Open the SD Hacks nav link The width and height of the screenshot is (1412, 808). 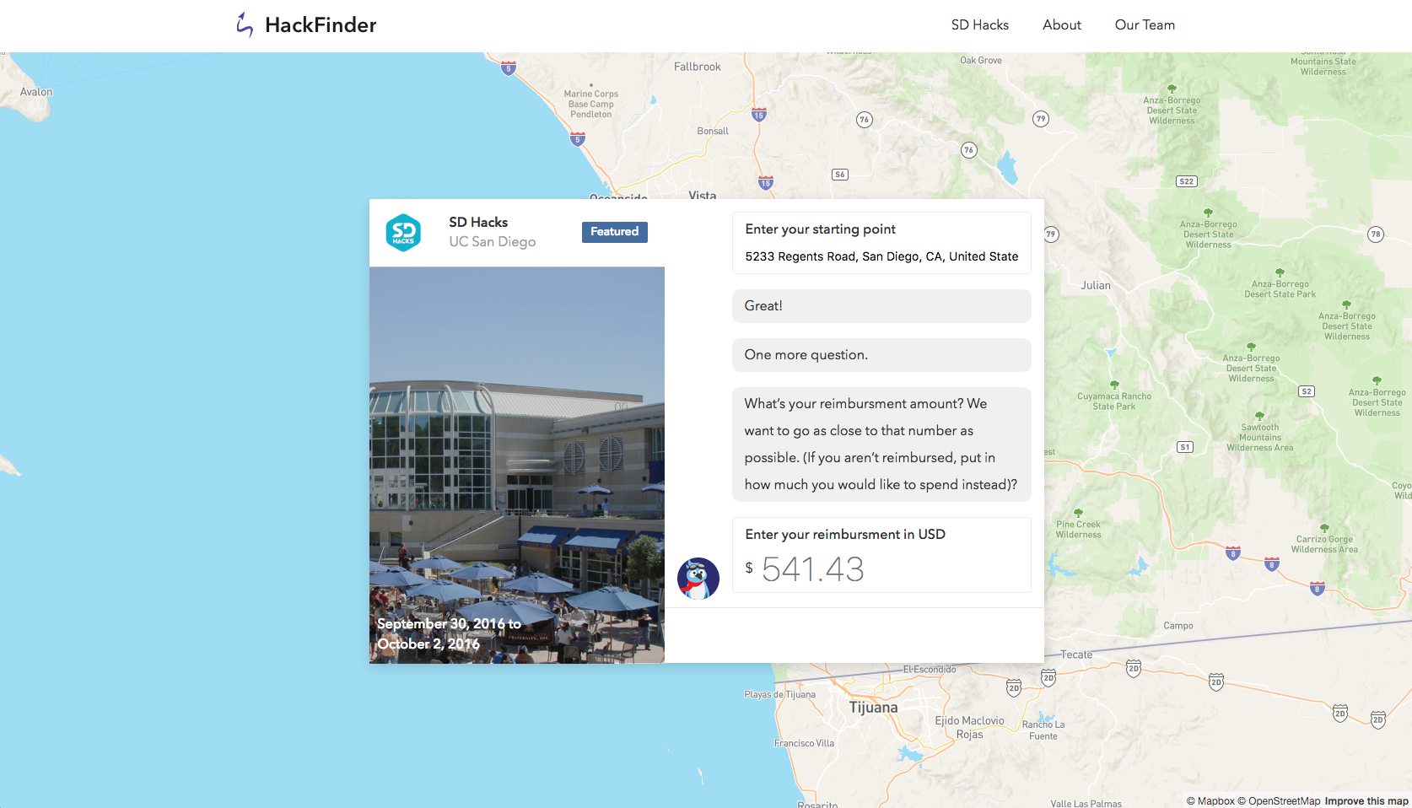(979, 25)
